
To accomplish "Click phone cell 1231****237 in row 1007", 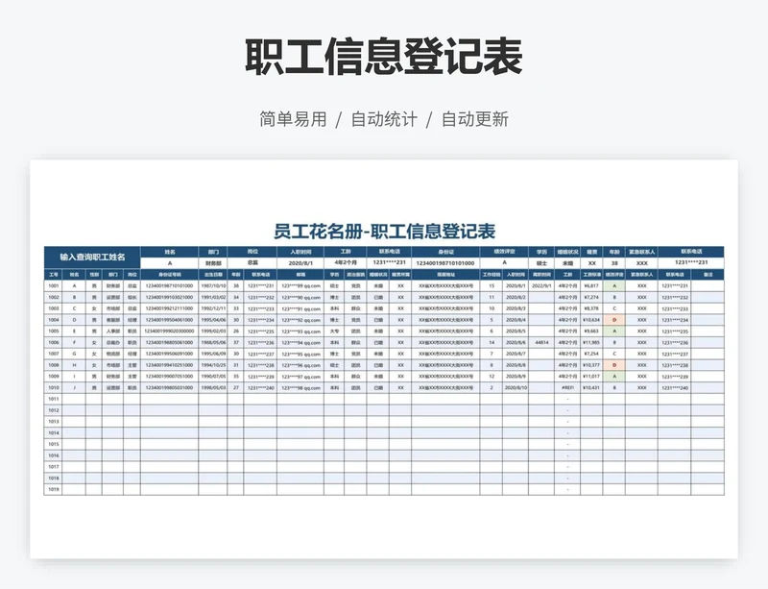I will 260,354.
